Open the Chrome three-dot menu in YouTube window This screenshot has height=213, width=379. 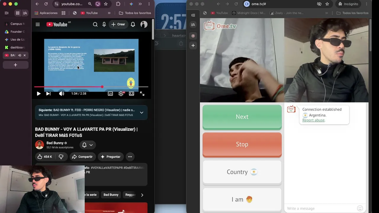coord(149,4)
